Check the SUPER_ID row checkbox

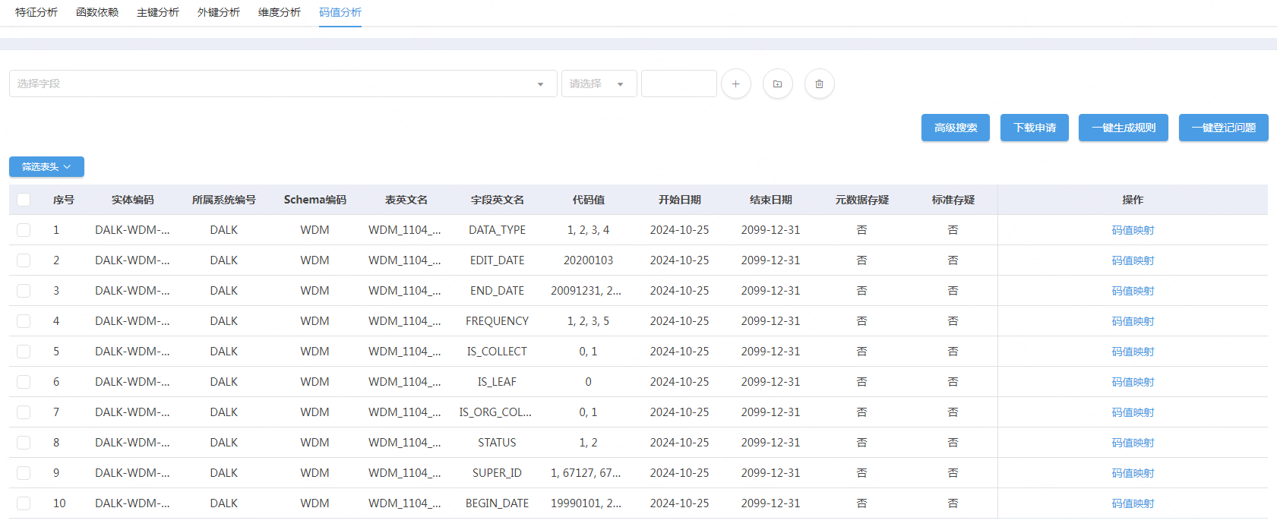click(x=24, y=473)
